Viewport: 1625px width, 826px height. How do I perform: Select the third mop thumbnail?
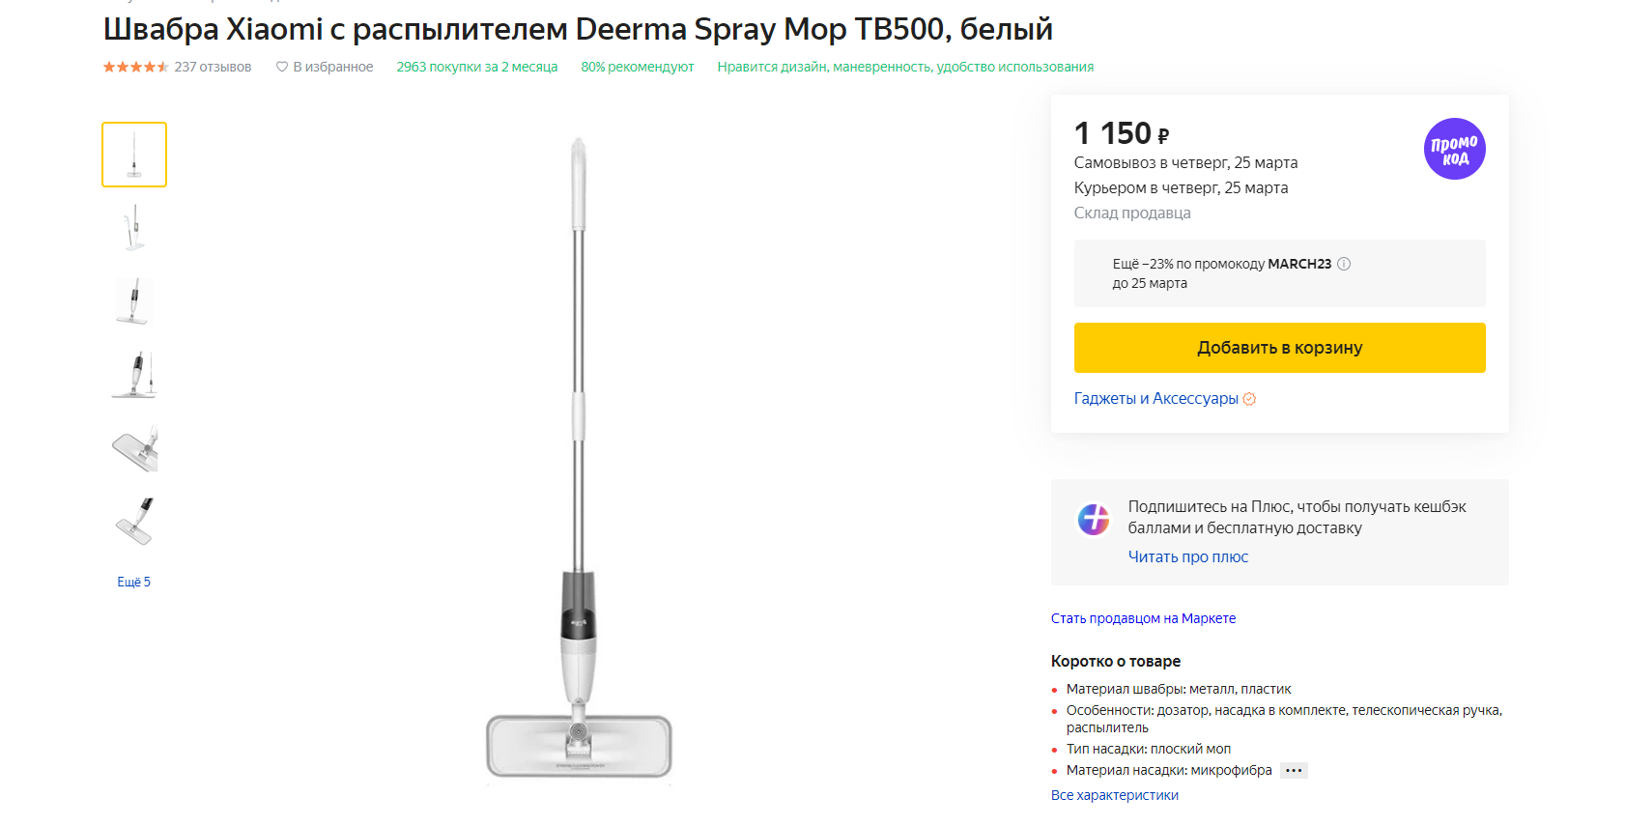coord(134,301)
